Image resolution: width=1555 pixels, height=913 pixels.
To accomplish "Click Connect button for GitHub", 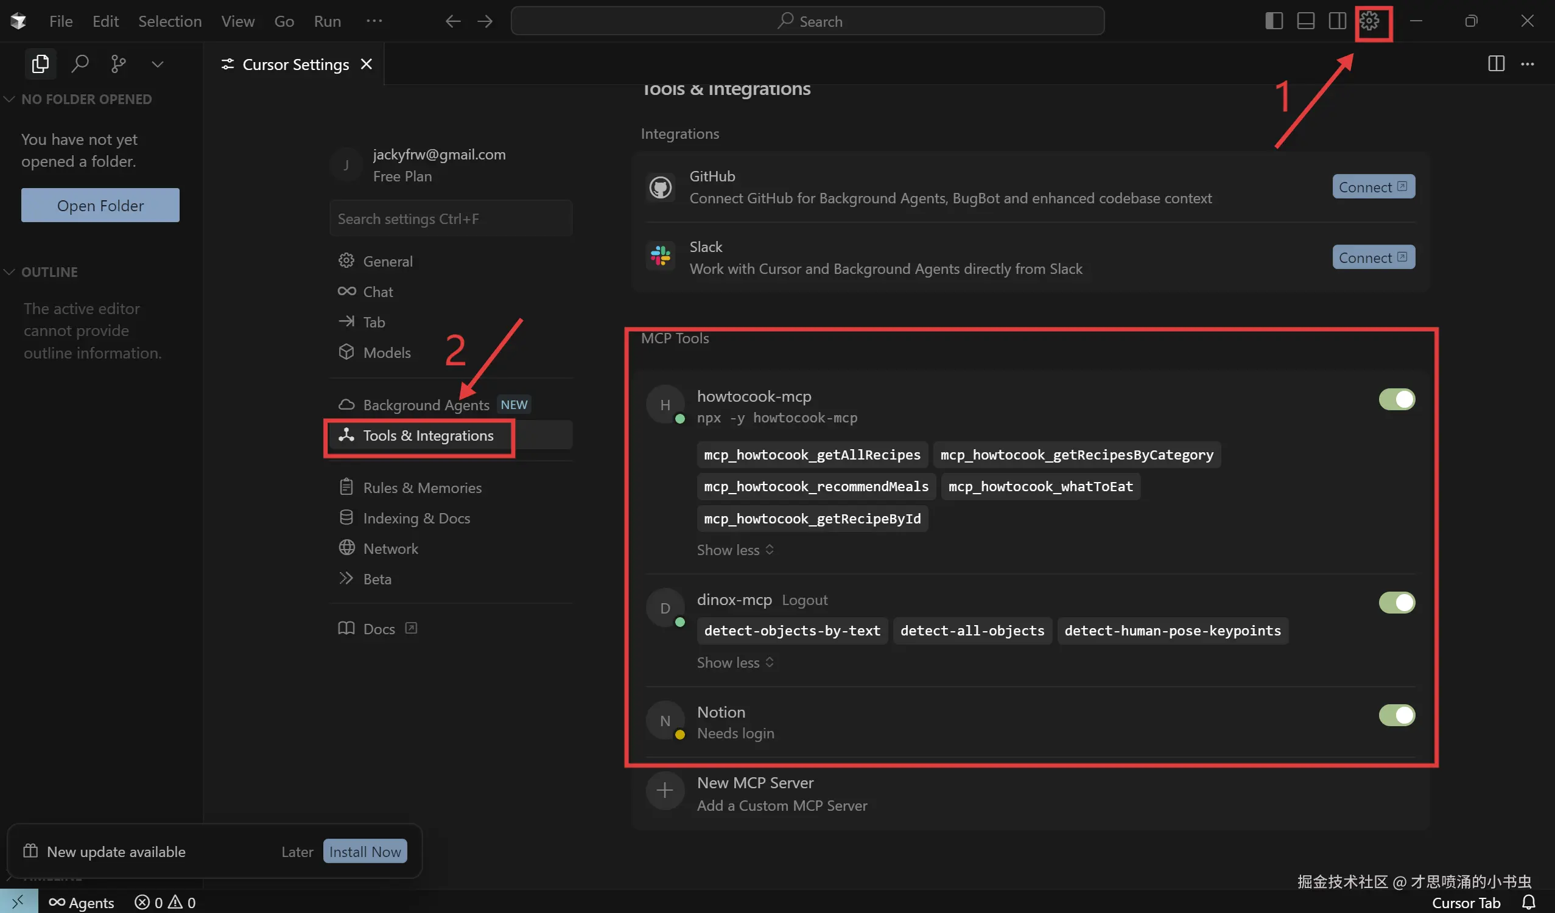I will [x=1373, y=187].
